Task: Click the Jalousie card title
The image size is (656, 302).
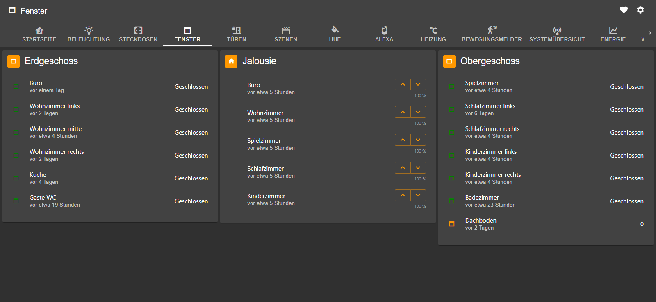Action: (x=259, y=61)
